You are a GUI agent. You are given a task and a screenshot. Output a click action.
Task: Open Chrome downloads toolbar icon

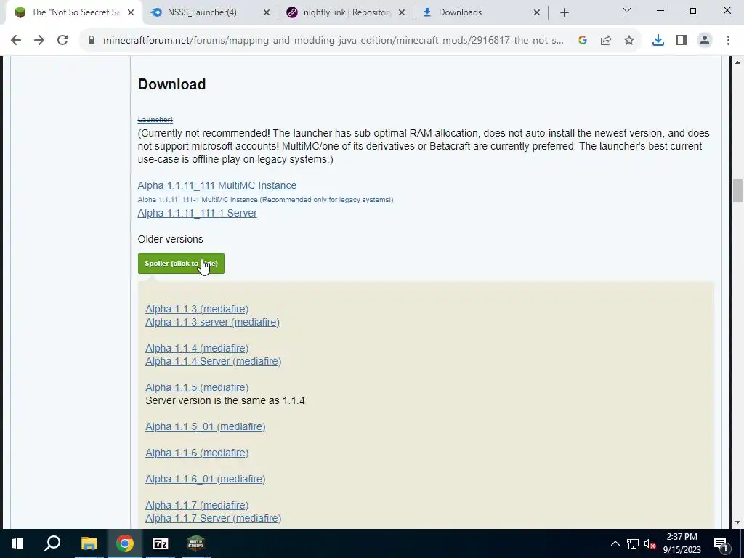click(658, 41)
